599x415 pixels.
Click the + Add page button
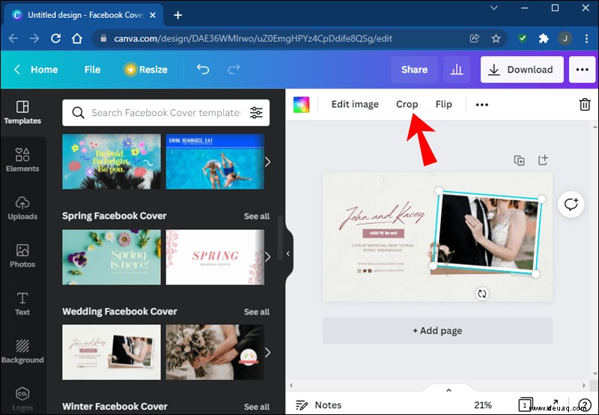[x=437, y=330]
